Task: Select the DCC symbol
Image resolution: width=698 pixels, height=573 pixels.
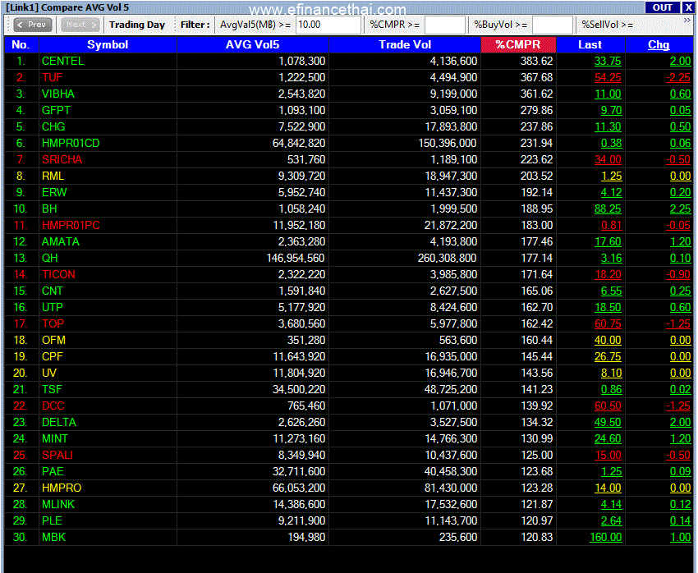Action: pyautogui.click(x=53, y=406)
